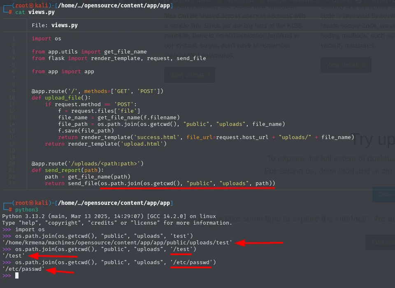The width and height of the screenshot is (395, 288).
Task: Click the @app.route('/uploads/<path:path>') line
Action: (x=88, y=163)
